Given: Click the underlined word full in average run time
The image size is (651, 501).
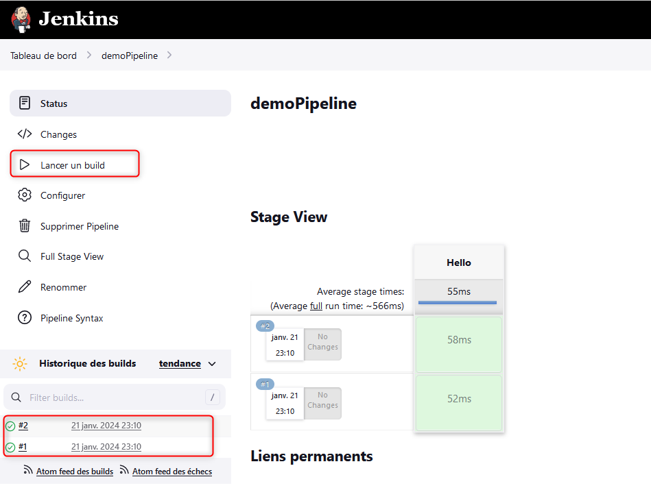Looking at the screenshot, I should (x=316, y=306).
